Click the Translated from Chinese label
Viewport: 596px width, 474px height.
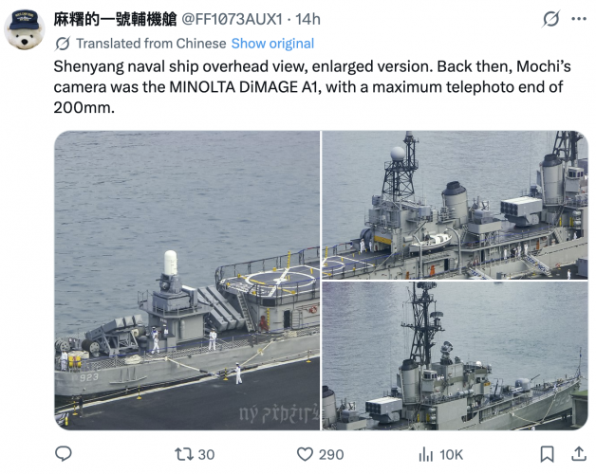click(151, 44)
